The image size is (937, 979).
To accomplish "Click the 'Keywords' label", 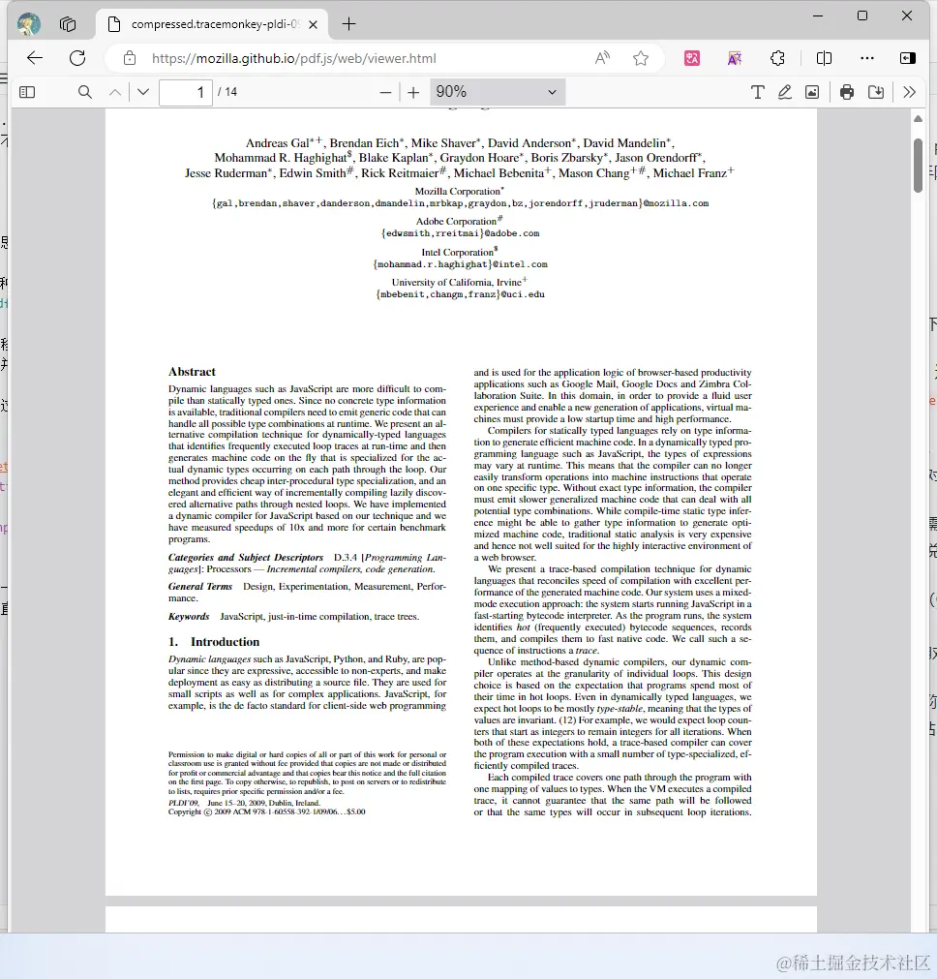I will point(189,616).
